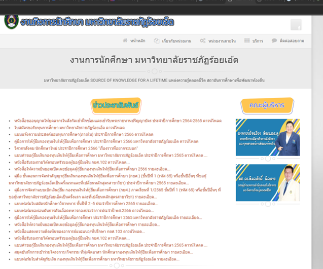
Task: Click the ข่าวประชาสัมพันธ์ yellow badge
Action: point(116,105)
